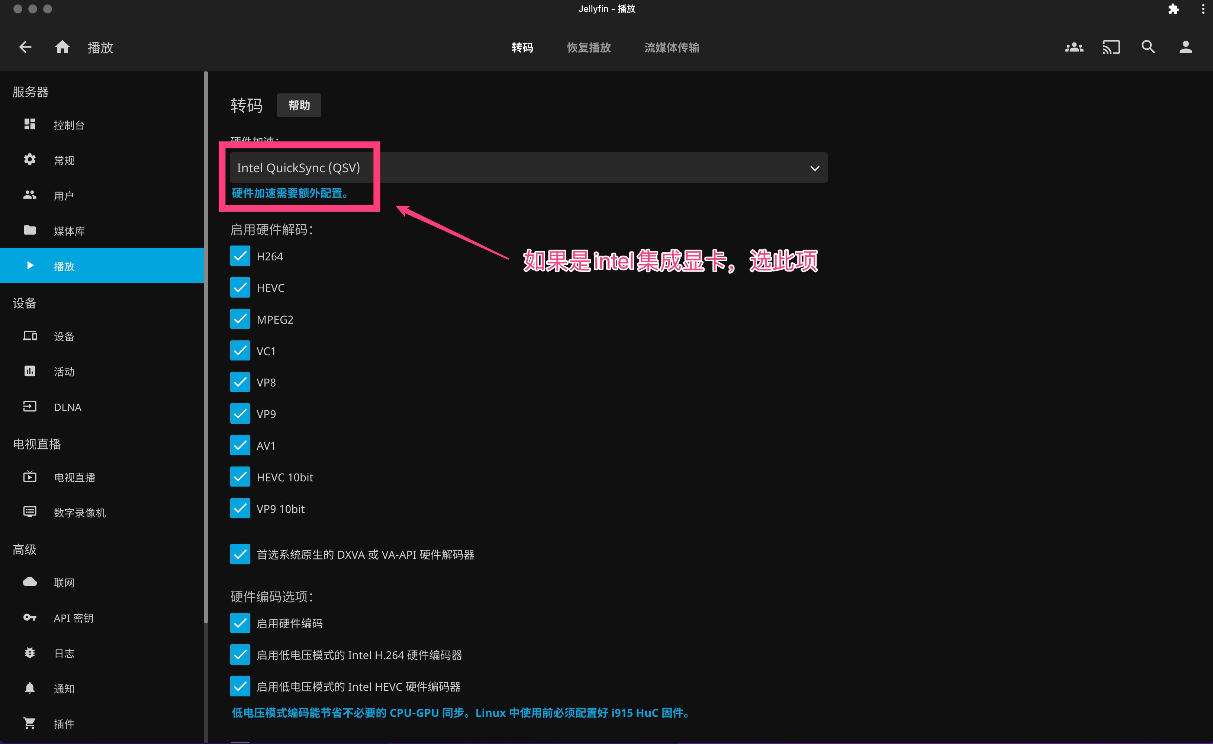1213x744 pixels.
Task: Click the chart icon beside 活动
Action: click(x=30, y=371)
